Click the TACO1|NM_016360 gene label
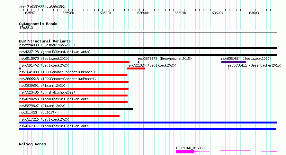The height and width of the screenshot is (155, 286). coord(190,148)
